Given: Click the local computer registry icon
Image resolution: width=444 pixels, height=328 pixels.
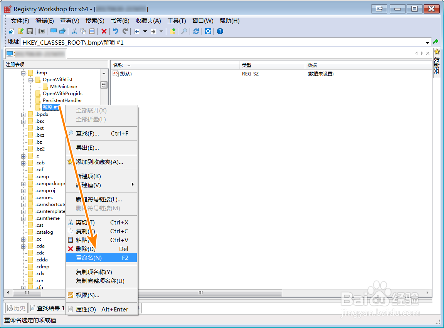Looking at the screenshot, I should click(54, 32).
